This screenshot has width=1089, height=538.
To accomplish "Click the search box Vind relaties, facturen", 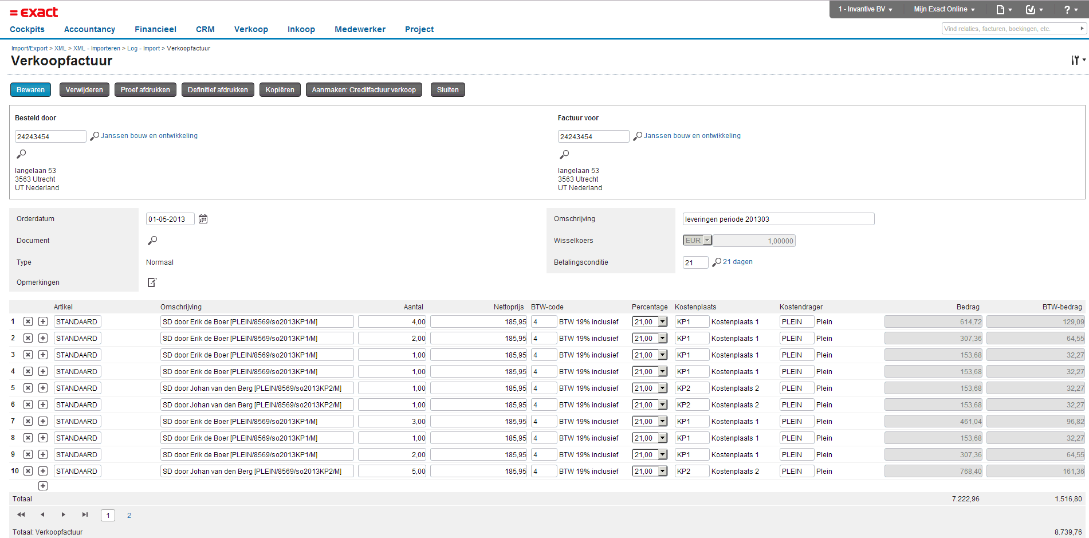I will tap(1011, 29).
